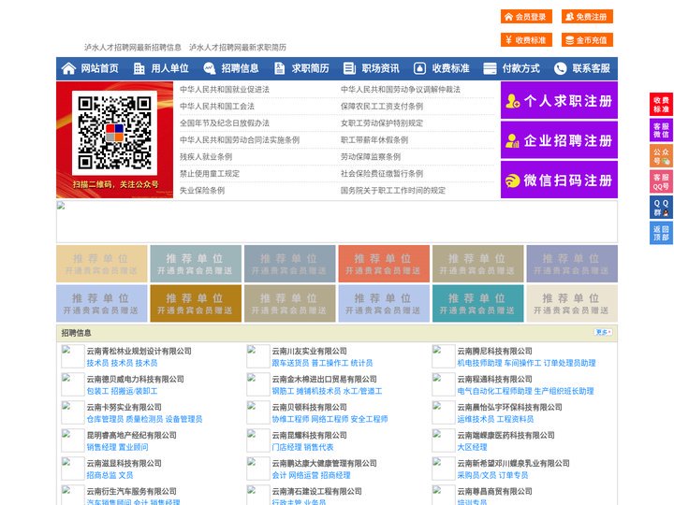The width and height of the screenshot is (674, 505).
Task: Click the broken banner image below the QR section
Action: (337, 222)
